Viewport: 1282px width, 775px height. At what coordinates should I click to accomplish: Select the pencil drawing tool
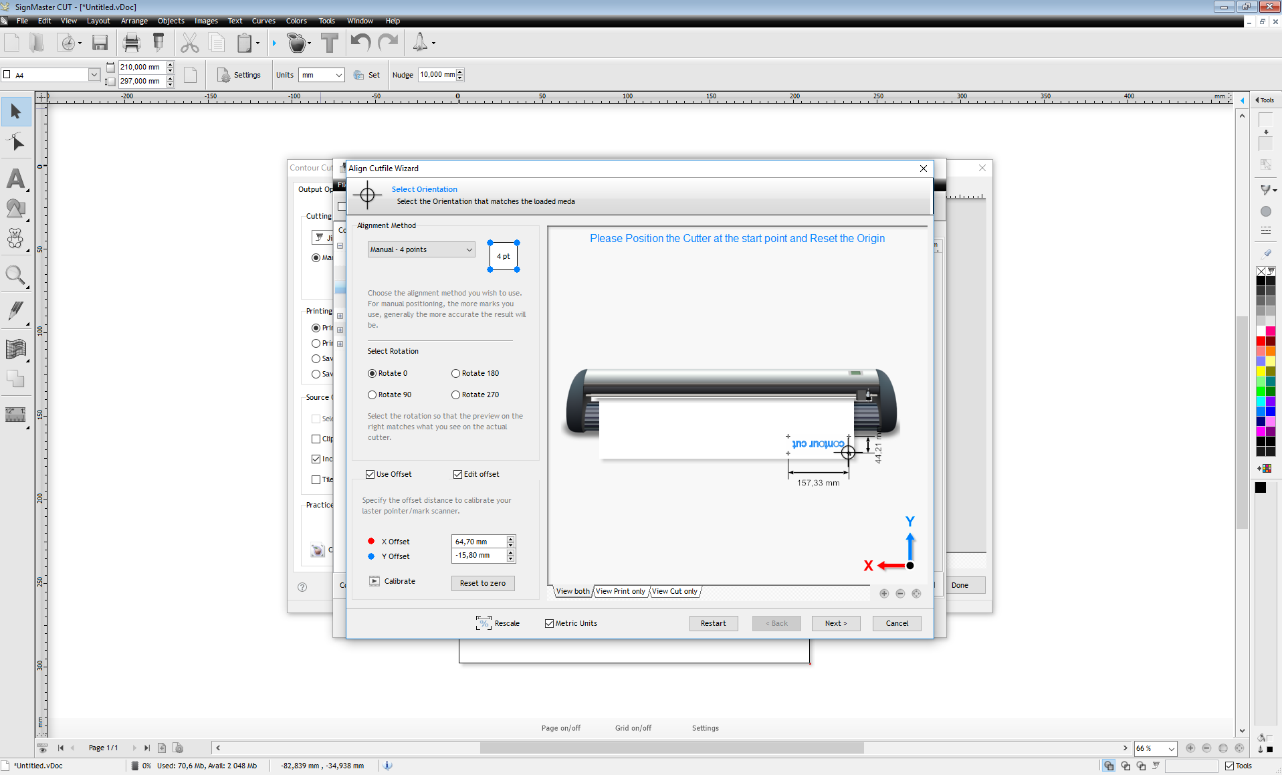tap(16, 310)
